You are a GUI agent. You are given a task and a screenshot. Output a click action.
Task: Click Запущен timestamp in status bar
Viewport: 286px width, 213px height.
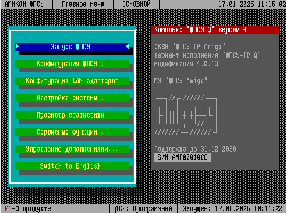pos(233,209)
